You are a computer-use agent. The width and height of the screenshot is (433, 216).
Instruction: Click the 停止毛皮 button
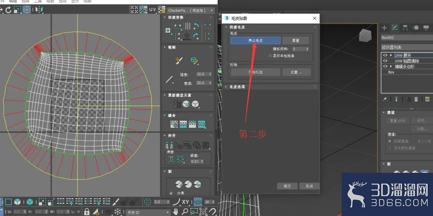(256, 40)
